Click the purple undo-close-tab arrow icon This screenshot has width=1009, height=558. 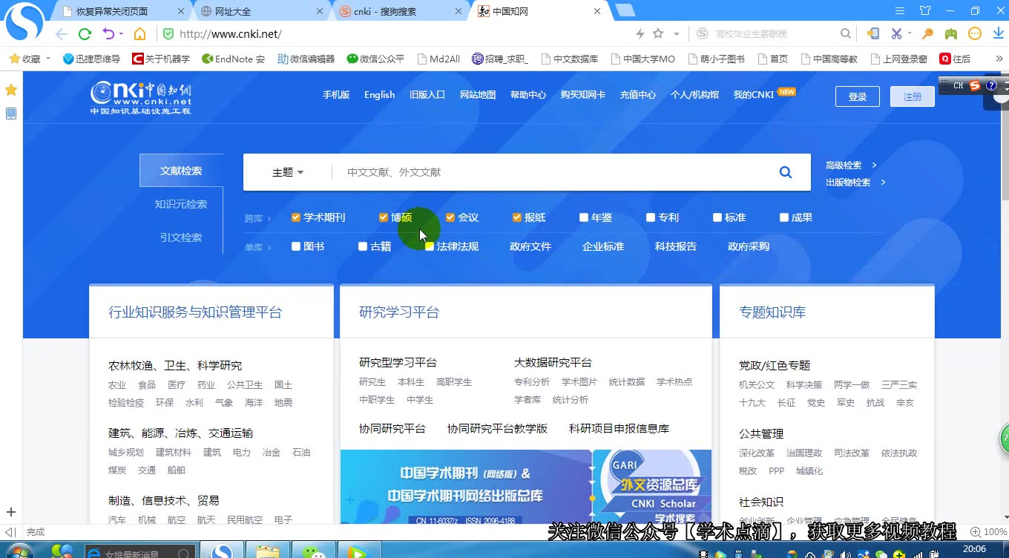click(108, 34)
